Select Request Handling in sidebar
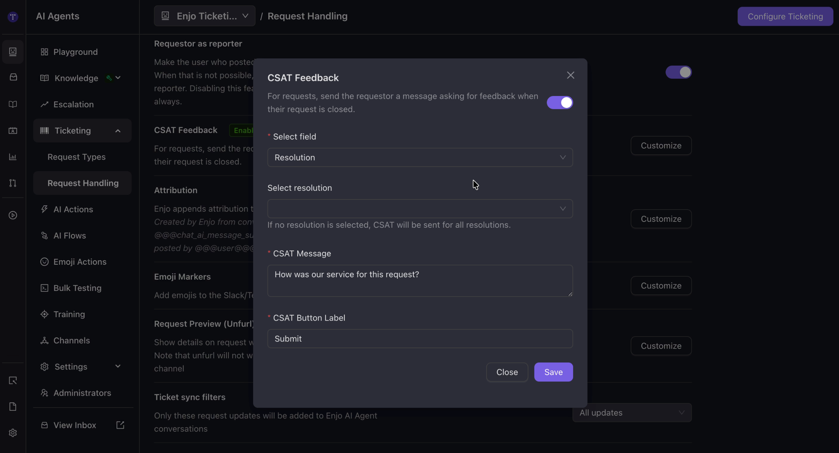The height and width of the screenshot is (453, 839). 82,183
